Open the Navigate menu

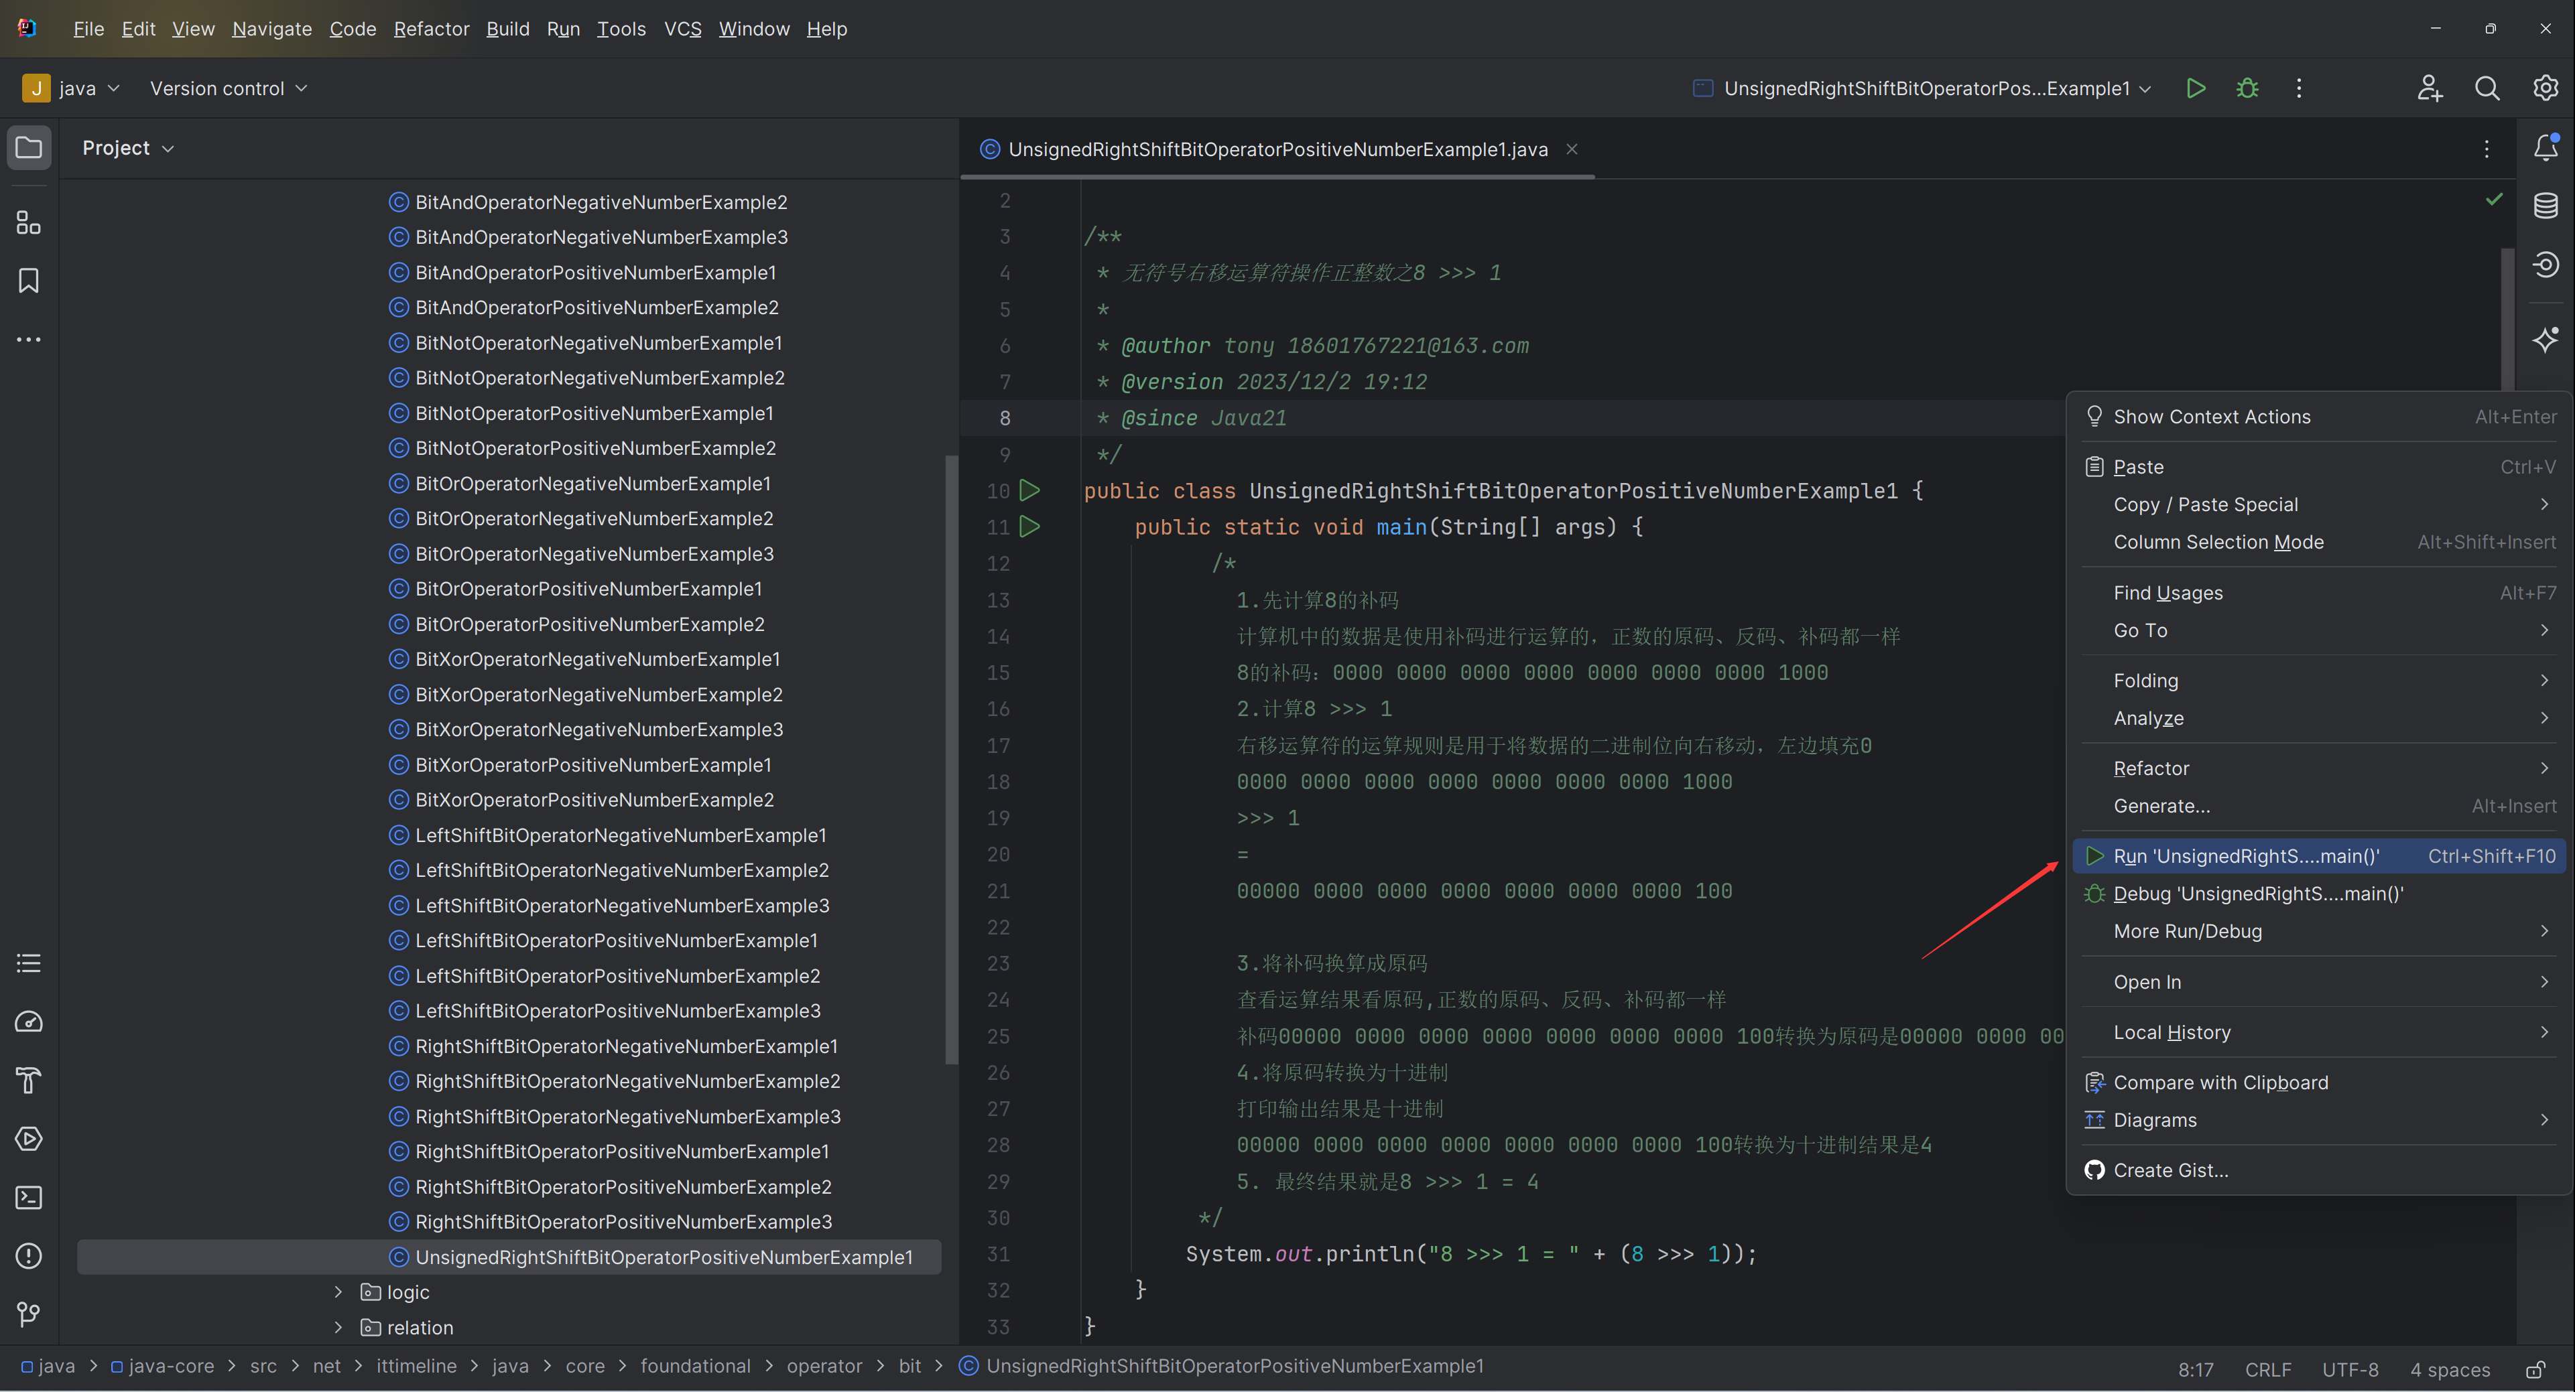pyautogui.click(x=272, y=29)
